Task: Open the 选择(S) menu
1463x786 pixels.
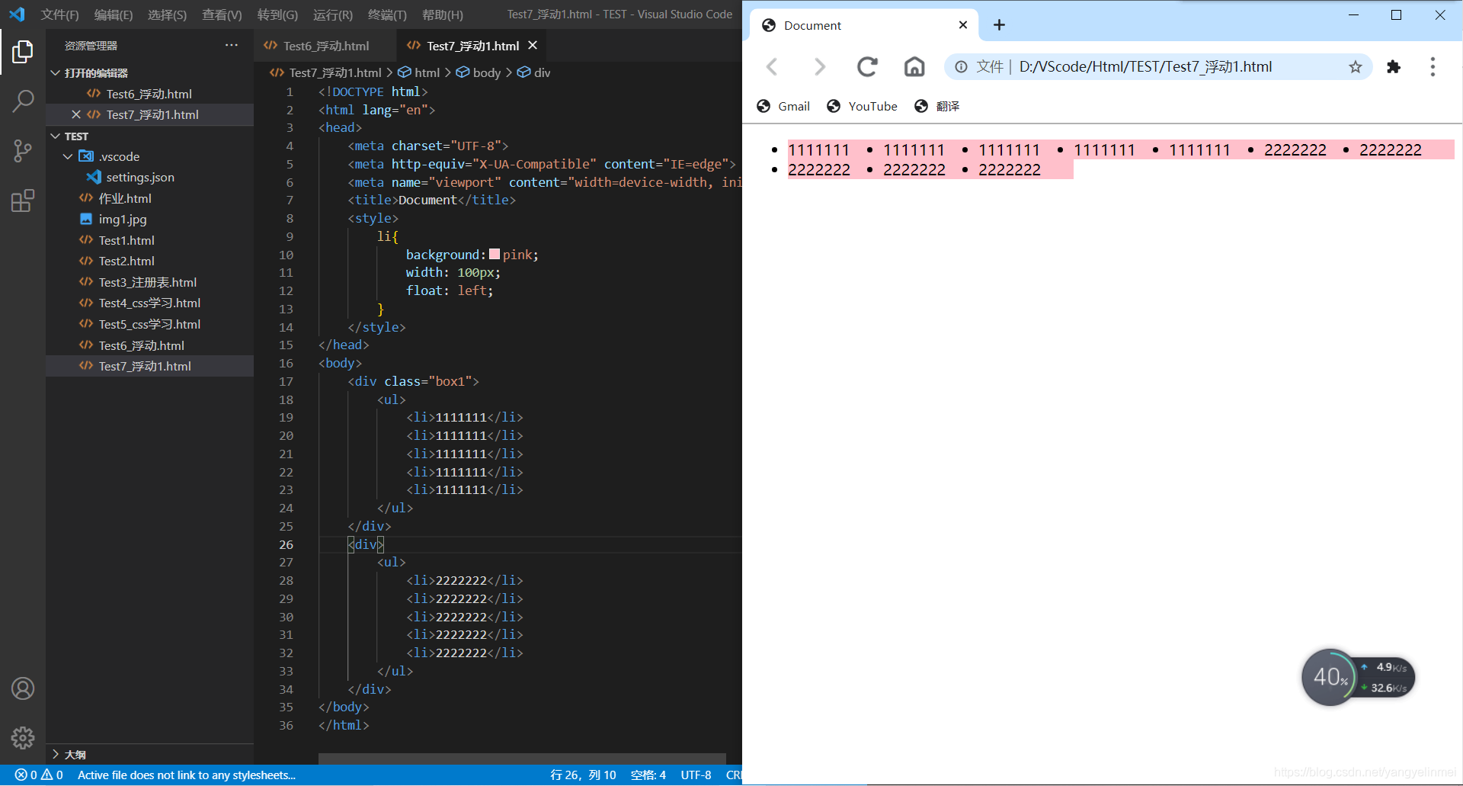Action: point(167,14)
